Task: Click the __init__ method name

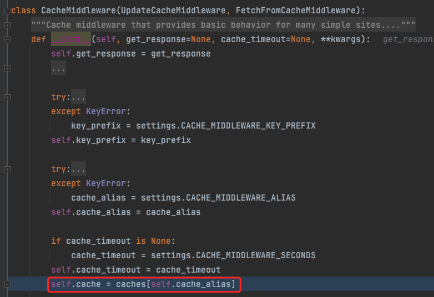Action: click(x=71, y=40)
